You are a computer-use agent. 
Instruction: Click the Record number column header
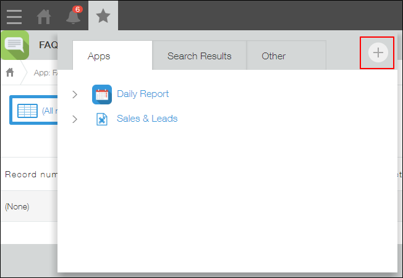(31, 175)
